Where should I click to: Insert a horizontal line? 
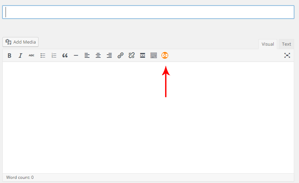pos(76,56)
